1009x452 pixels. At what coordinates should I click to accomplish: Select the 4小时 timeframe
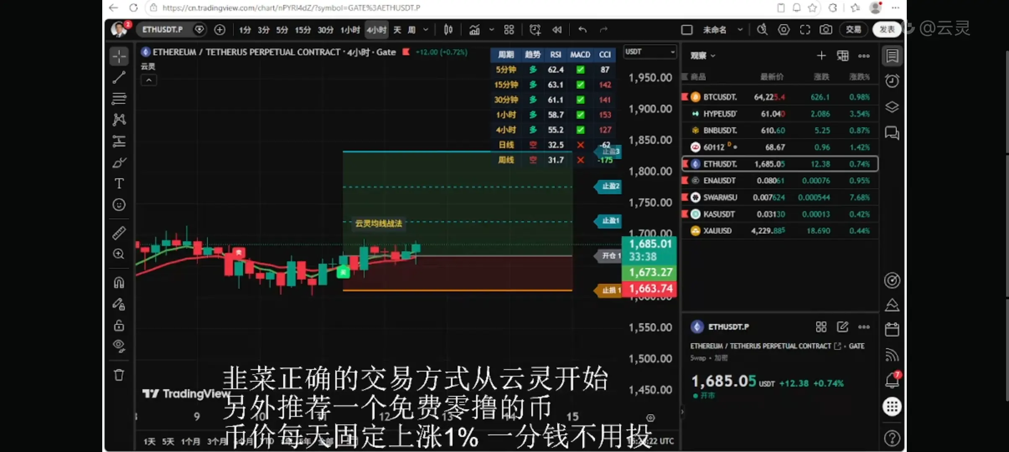click(377, 30)
